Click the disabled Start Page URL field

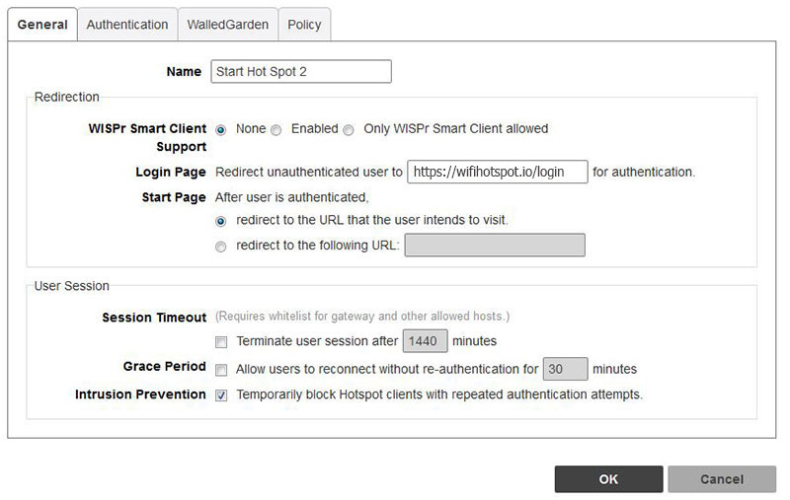tap(494, 245)
